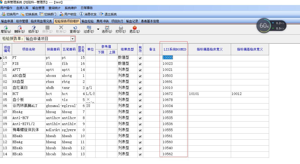Switch to the 输血记录 tab

coord(132,21)
